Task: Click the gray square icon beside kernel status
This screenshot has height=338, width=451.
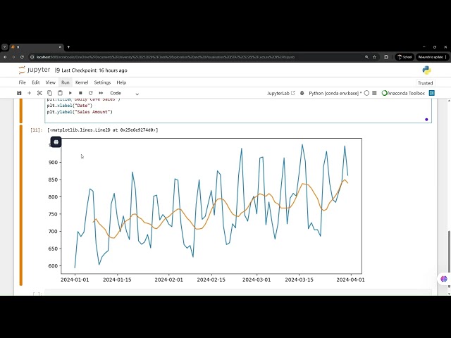Action: click(374, 93)
